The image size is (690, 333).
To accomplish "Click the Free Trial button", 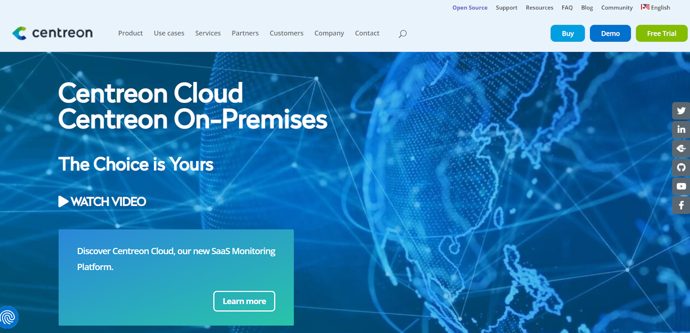I will (x=662, y=34).
